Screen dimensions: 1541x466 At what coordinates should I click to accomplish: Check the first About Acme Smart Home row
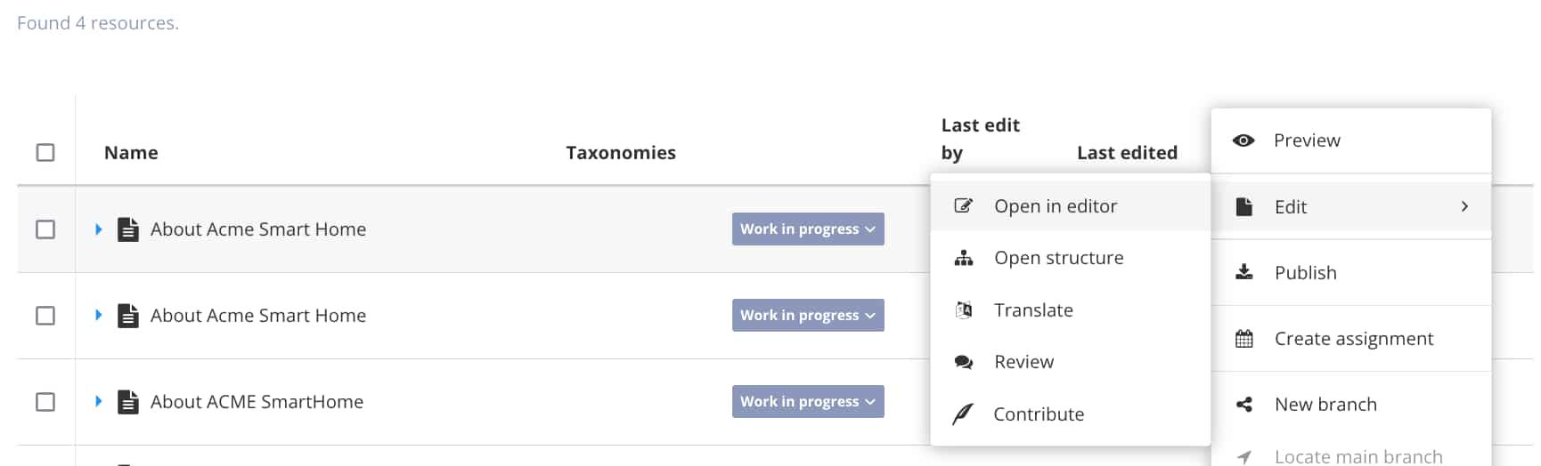click(x=45, y=229)
